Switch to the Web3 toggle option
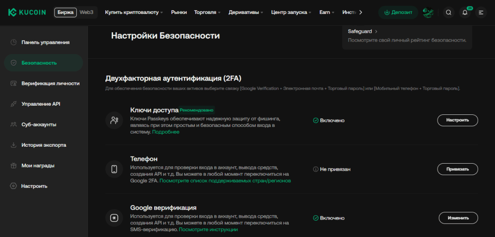 [86, 12]
